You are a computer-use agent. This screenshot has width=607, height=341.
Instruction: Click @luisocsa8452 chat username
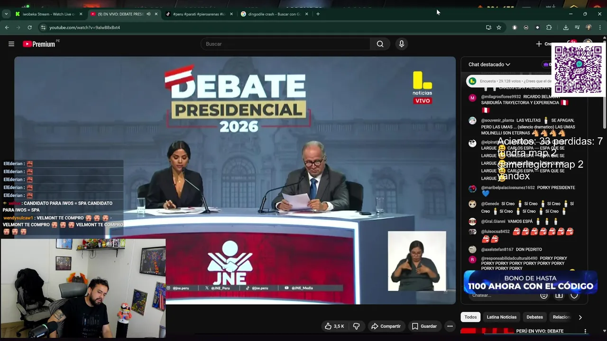(x=496, y=232)
